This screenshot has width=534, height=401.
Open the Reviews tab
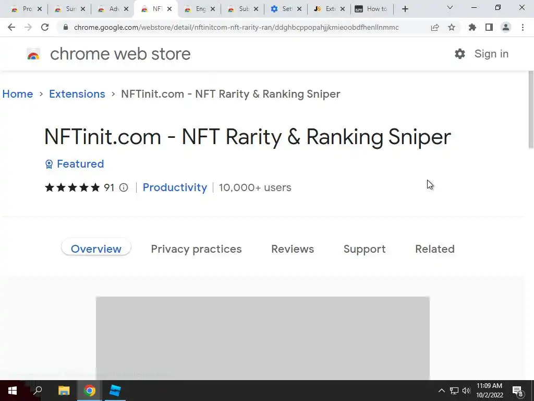(293, 249)
